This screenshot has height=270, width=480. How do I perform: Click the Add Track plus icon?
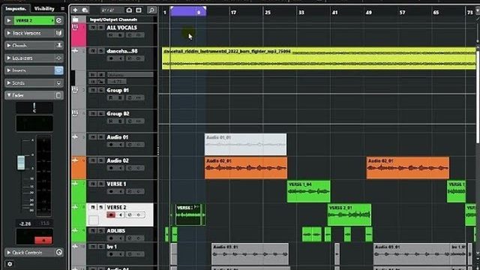pos(75,10)
